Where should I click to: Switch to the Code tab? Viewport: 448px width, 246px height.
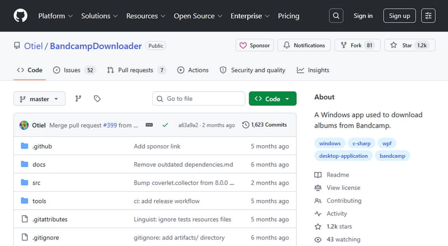tap(30, 70)
